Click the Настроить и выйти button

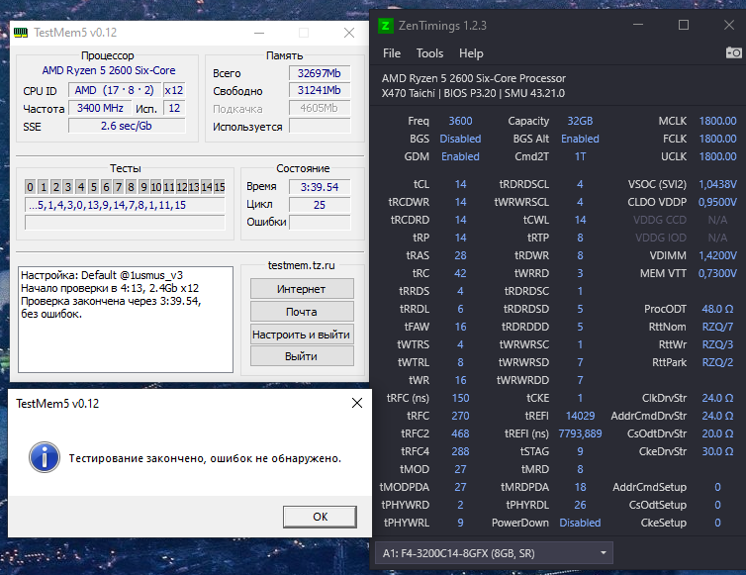[x=302, y=335]
